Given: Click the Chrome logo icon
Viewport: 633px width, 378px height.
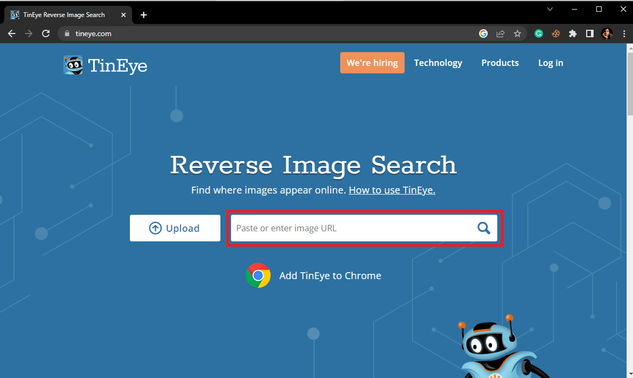Looking at the screenshot, I should (258, 275).
